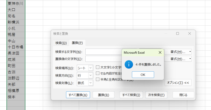Switch to the 検索(D) tab
Image resolution: width=211 pixels, height=110 pixels.
tap(61, 43)
